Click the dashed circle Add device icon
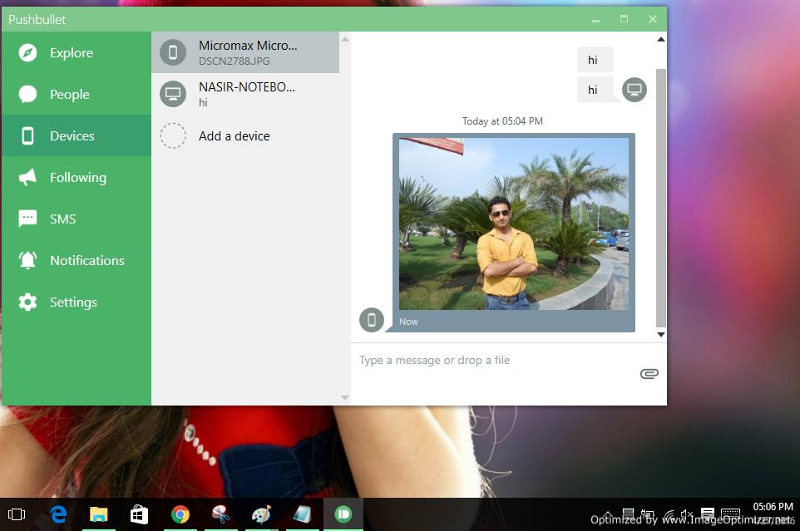 (x=173, y=136)
